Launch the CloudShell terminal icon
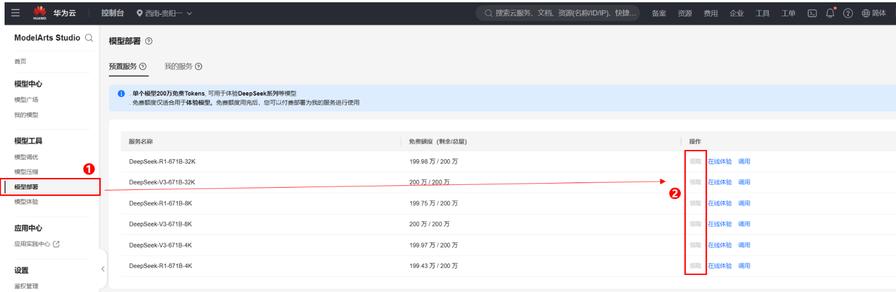 pyautogui.click(x=812, y=13)
